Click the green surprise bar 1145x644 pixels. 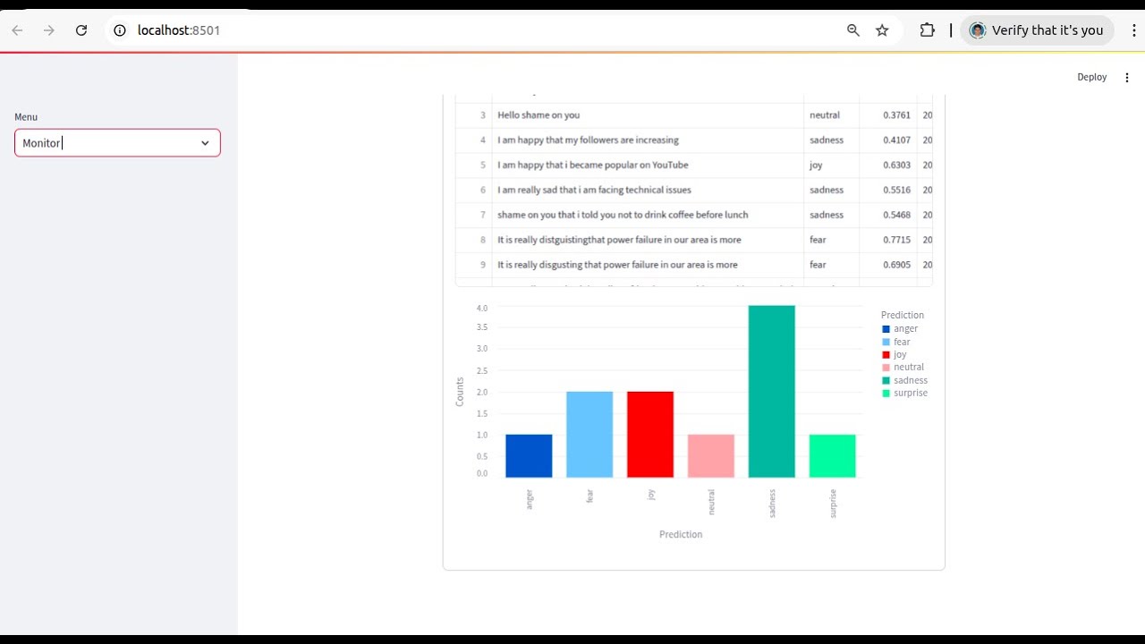833,456
